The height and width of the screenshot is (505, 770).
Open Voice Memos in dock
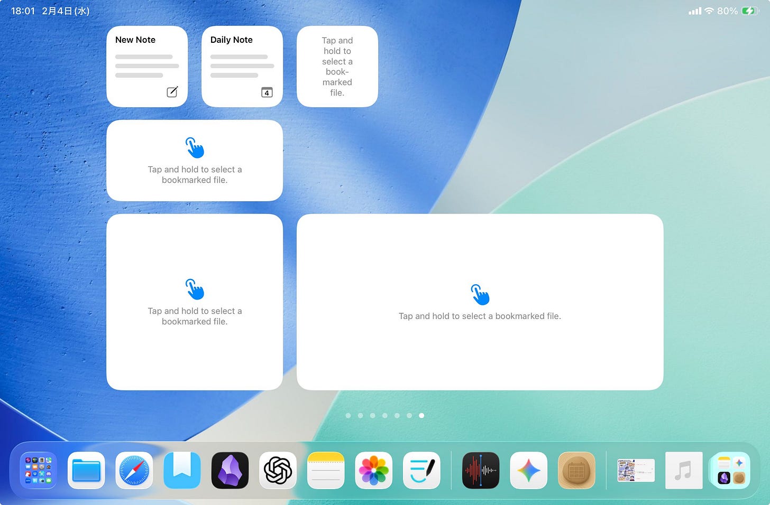(x=481, y=470)
